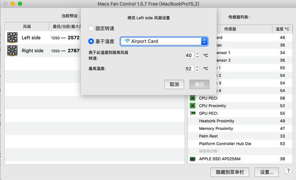Click the 最高温度 label
Image resolution: width=296 pixels, height=180 pixels.
click(x=97, y=69)
